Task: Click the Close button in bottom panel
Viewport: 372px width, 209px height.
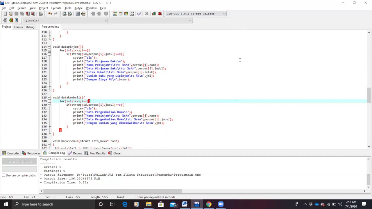Action: coord(114,153)
